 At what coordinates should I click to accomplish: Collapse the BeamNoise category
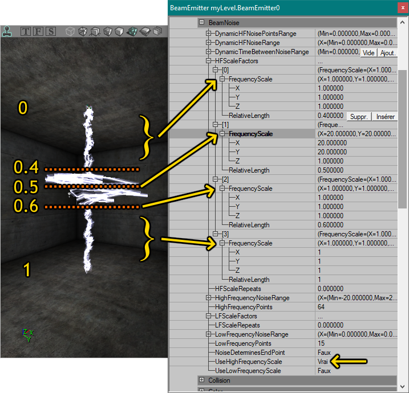coord(201,22)
